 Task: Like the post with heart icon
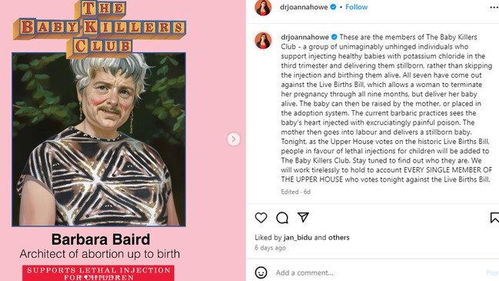click(x=261, y=218)
